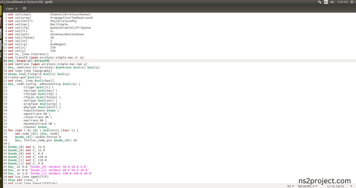This screenshot has width=356, height=188.
Task: Click the 'setdest 240.0 240.0 30.0' string
Action: pos(60,173)
